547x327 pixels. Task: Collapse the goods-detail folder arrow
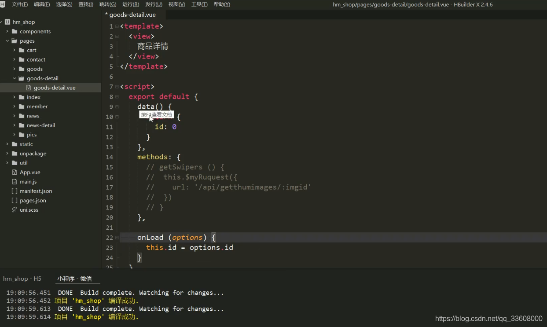(x=14, y=78)
